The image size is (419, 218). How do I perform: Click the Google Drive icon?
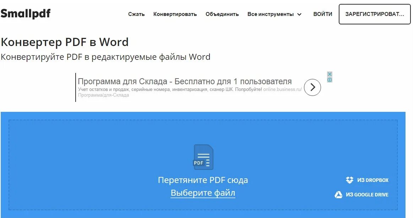click(338, 195)
